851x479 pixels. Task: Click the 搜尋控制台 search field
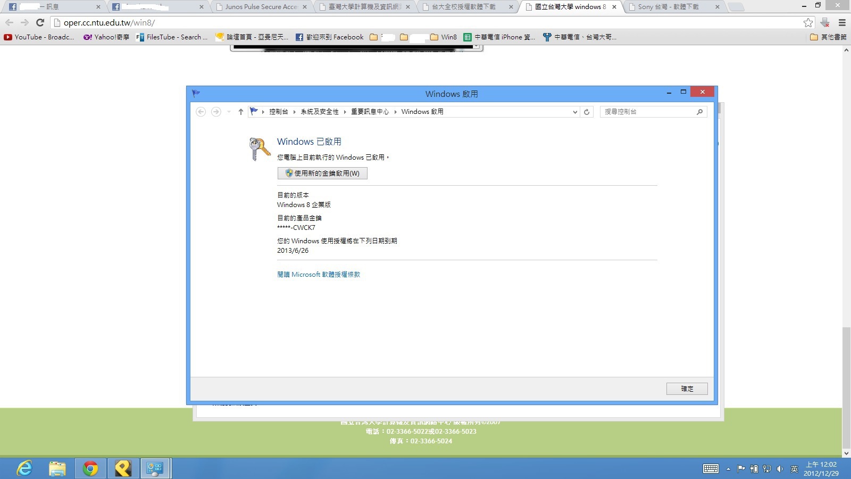point(653,112)
